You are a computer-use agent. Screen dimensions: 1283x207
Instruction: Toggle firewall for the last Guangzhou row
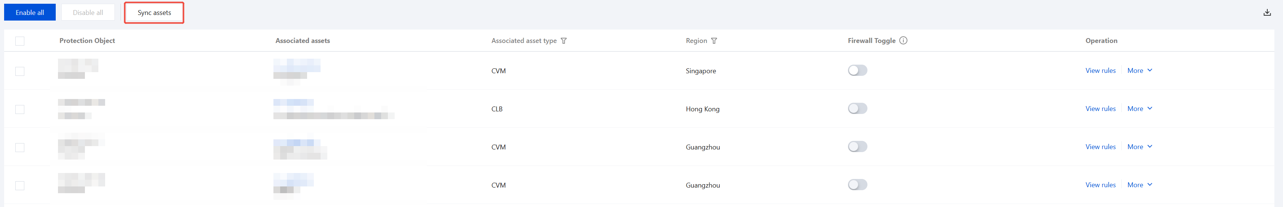point(857,185)
